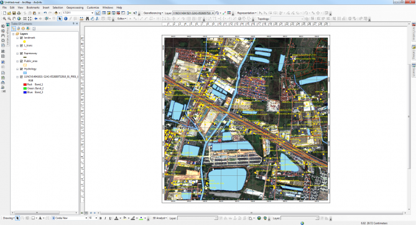Collapse the Public_area layer legend
The image size is (416, 225).
tap(17, 62)
